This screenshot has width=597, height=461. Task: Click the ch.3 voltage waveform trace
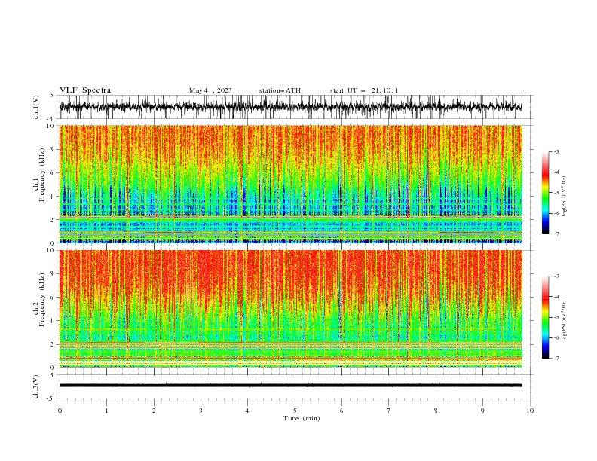pos(291,386)
